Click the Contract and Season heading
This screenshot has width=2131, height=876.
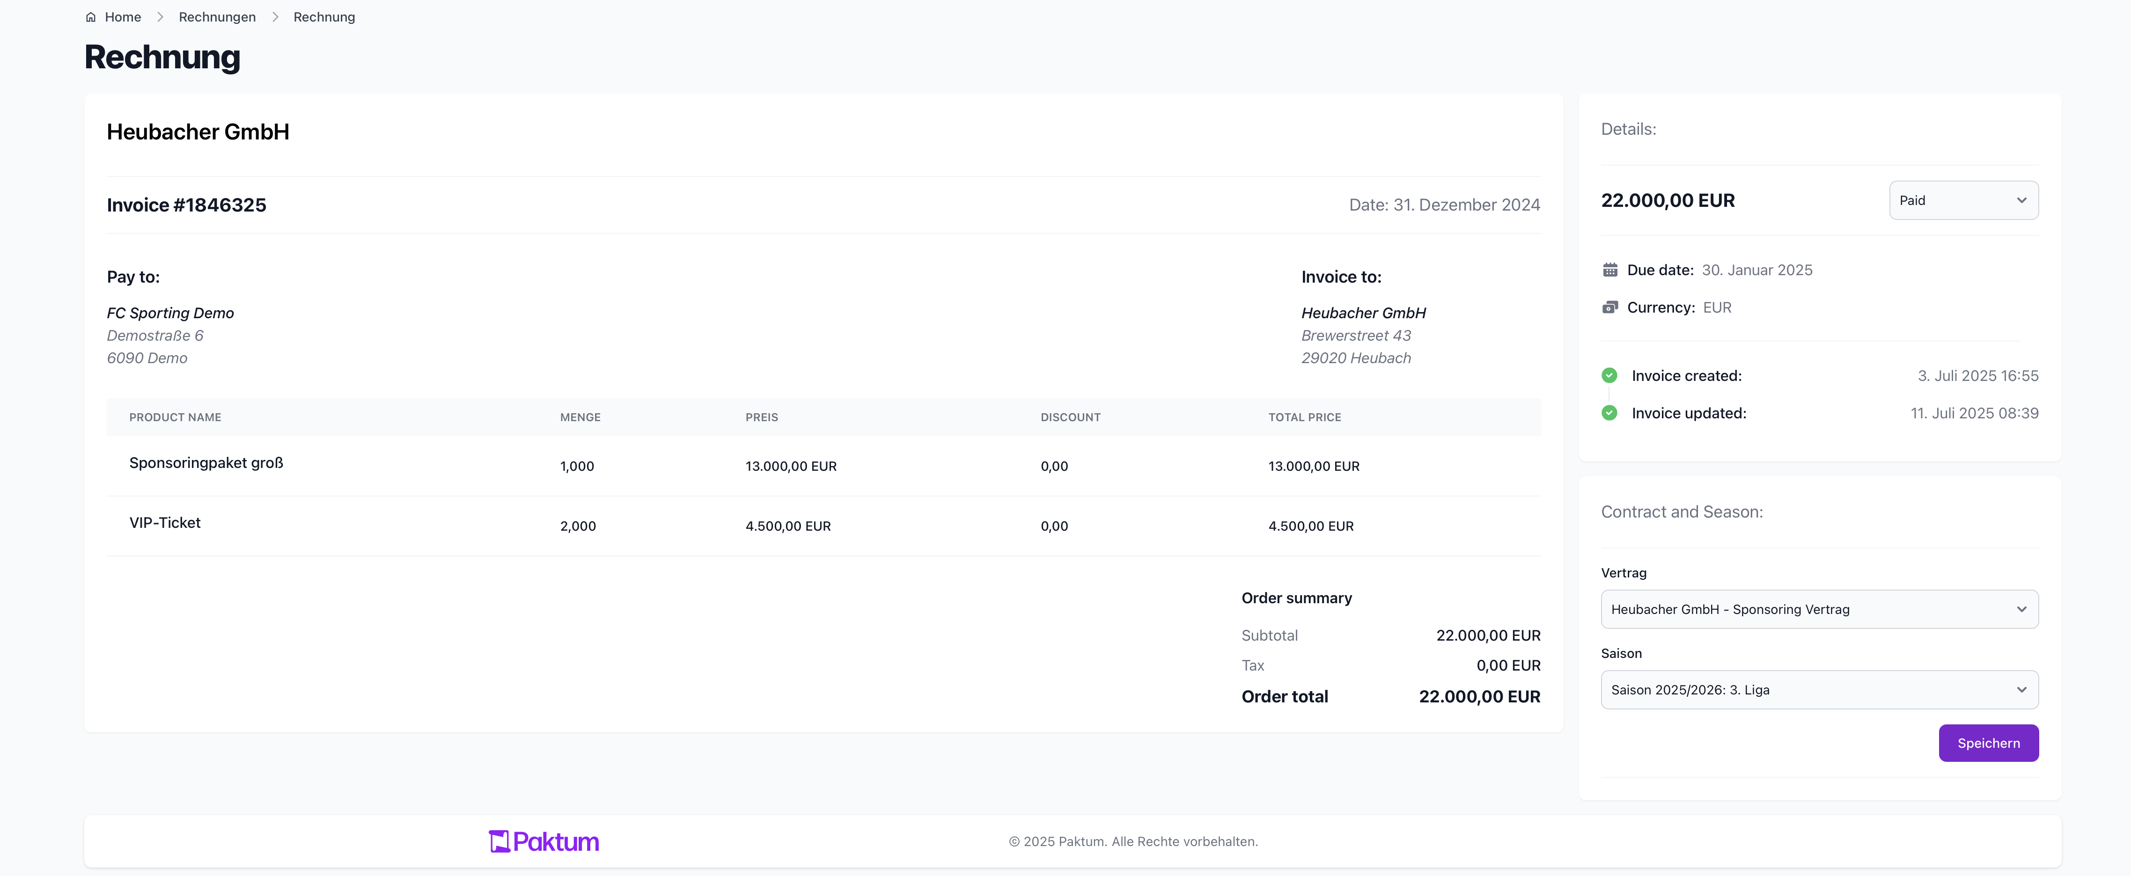click(1682, 512)
